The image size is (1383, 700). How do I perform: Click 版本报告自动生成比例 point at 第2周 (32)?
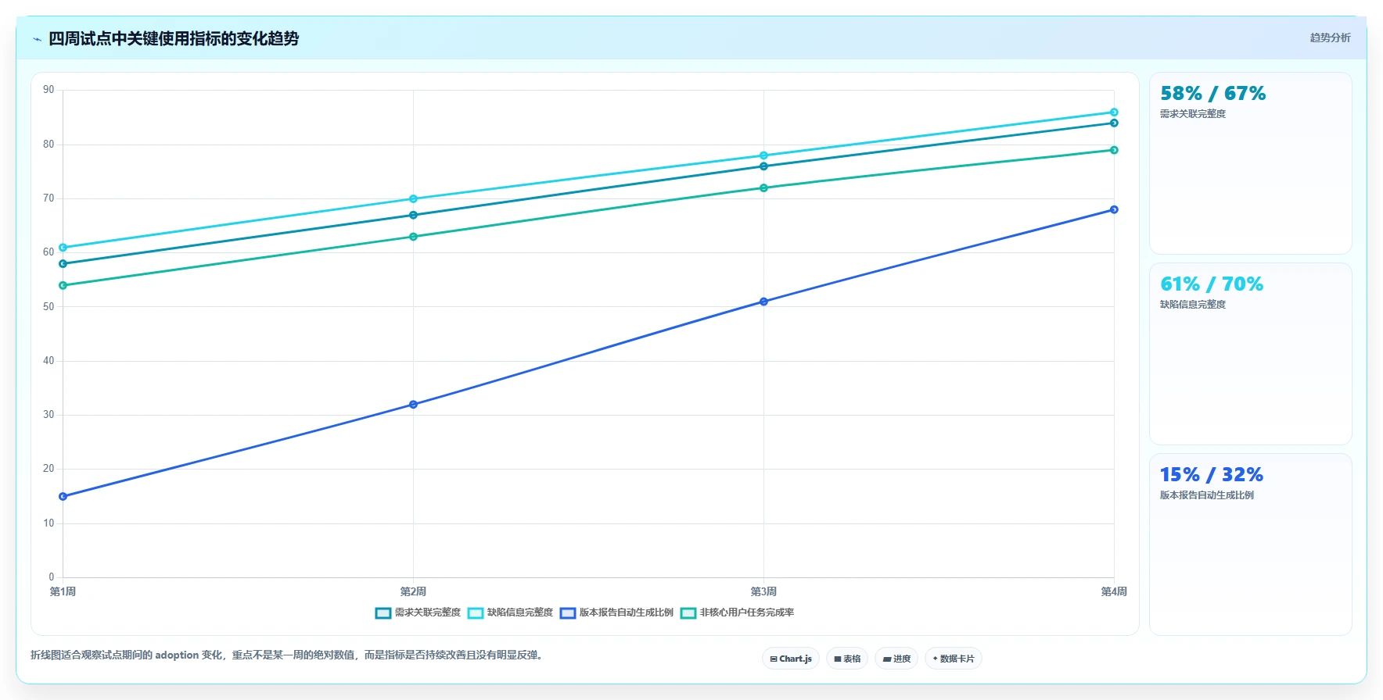pos(413,405)
